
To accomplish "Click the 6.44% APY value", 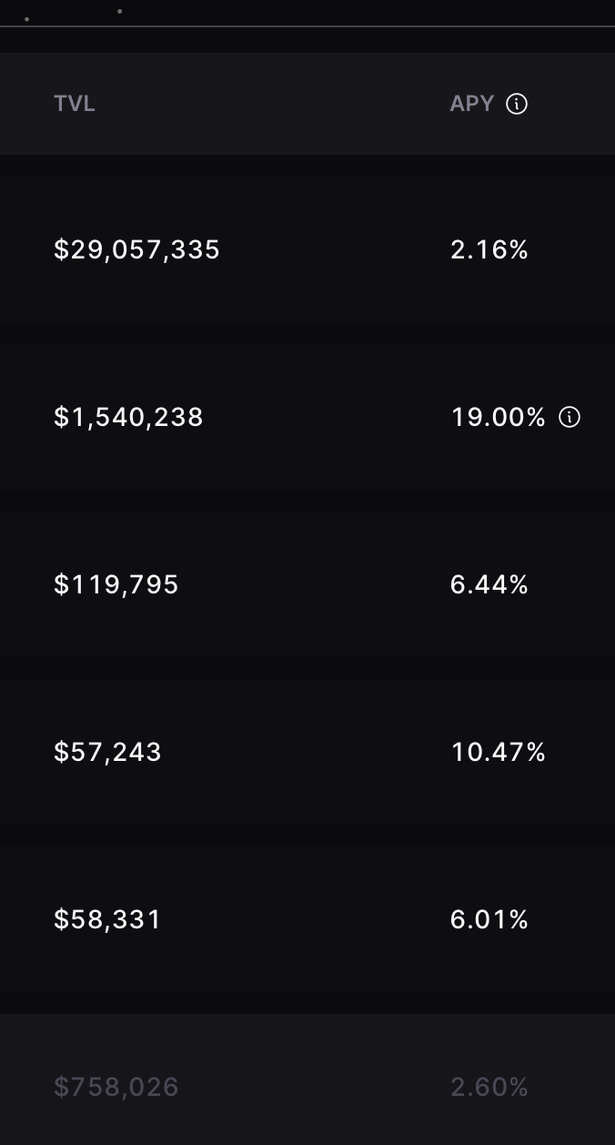I will point(489,584).
